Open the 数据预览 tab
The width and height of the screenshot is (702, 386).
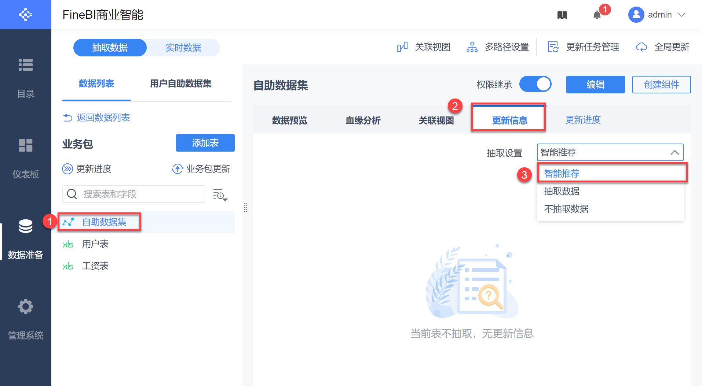(290, 120)
